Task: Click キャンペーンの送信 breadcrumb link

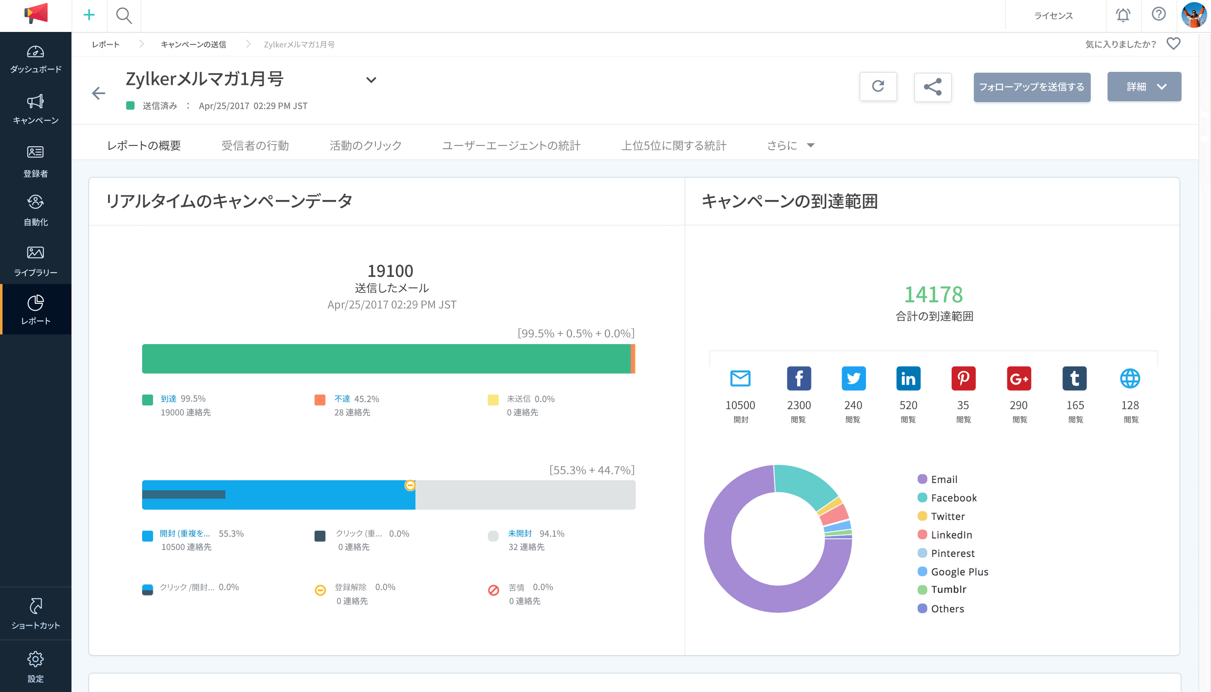Action: tap(193, 44)
